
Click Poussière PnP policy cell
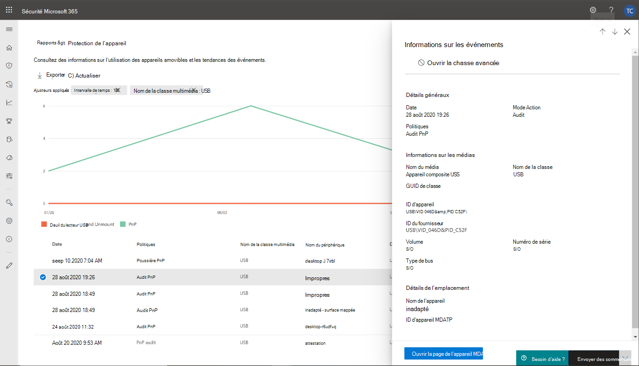[x=151, y=261]
